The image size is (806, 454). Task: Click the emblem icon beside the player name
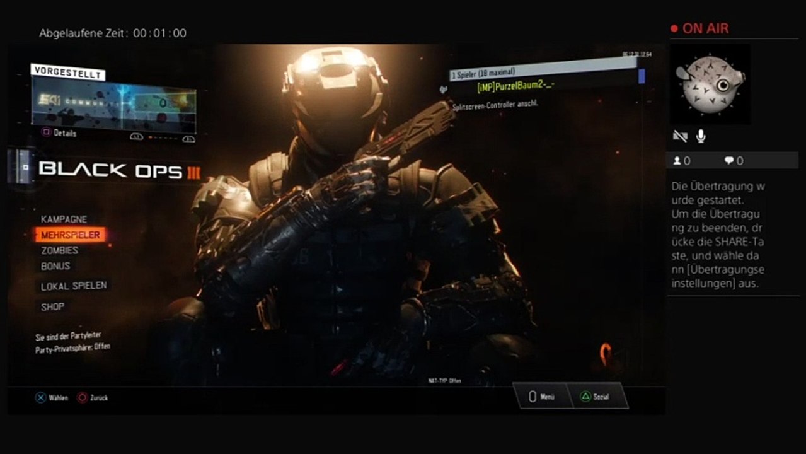pyautogui.click(x=443, y=90)
